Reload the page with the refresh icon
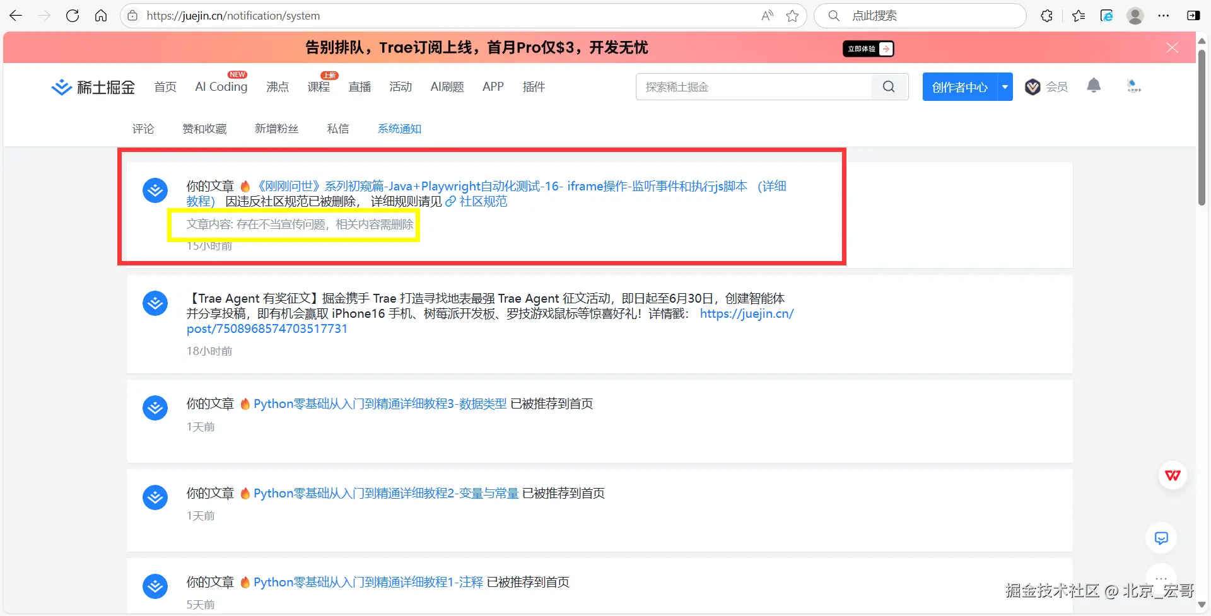Viewport: 1211px width, 616px height. [x=73, y=16]
